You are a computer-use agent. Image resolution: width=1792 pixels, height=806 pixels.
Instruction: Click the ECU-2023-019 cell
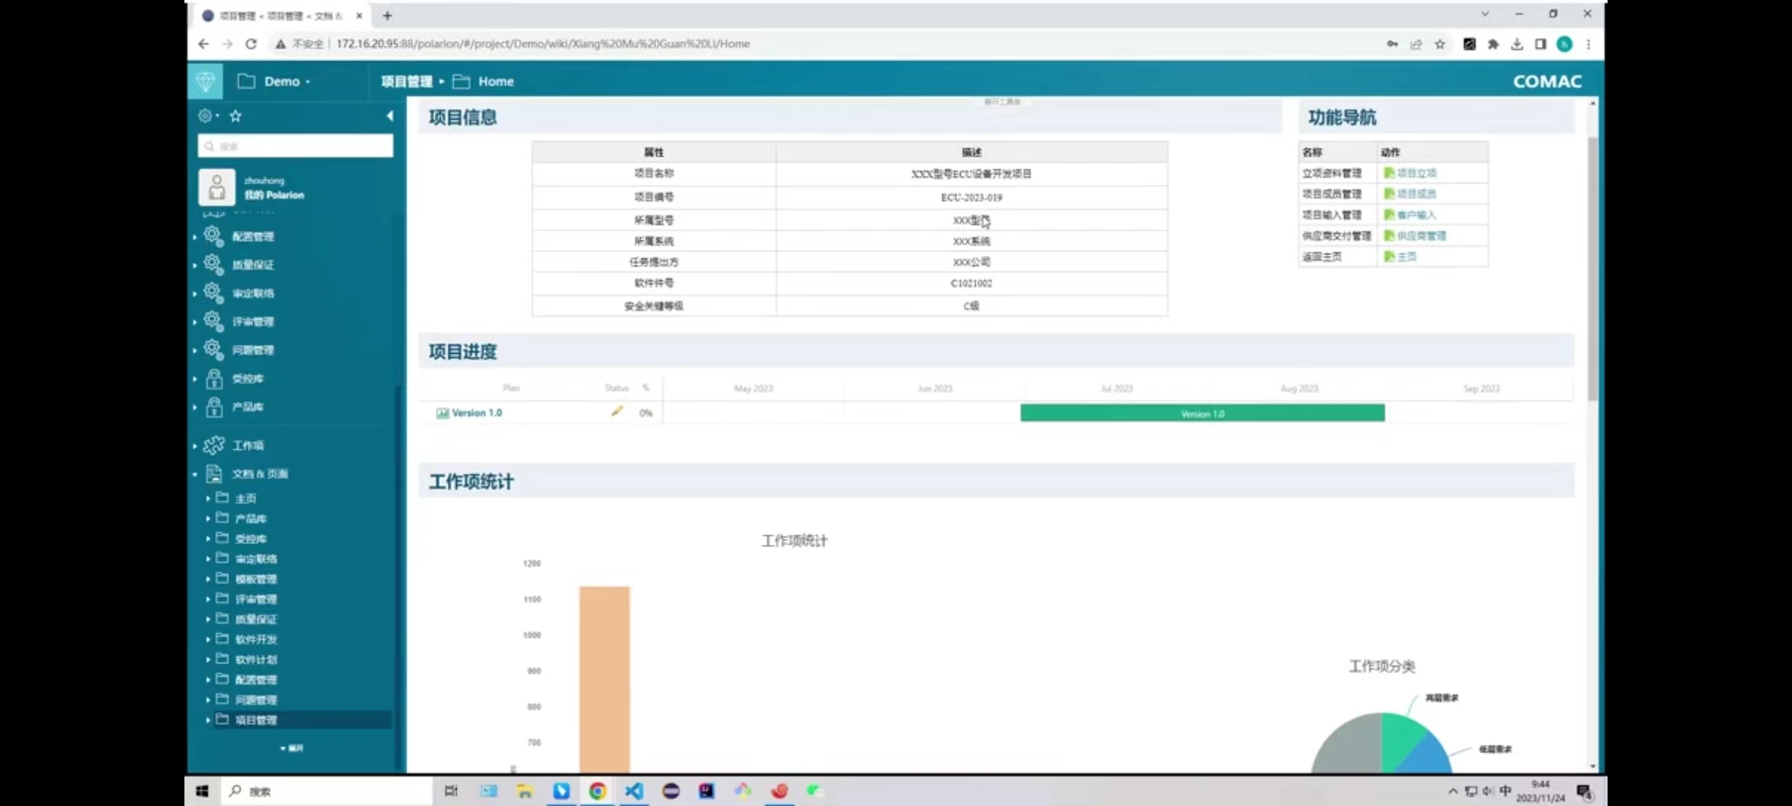pyautogui.click(x=971, y=198)
